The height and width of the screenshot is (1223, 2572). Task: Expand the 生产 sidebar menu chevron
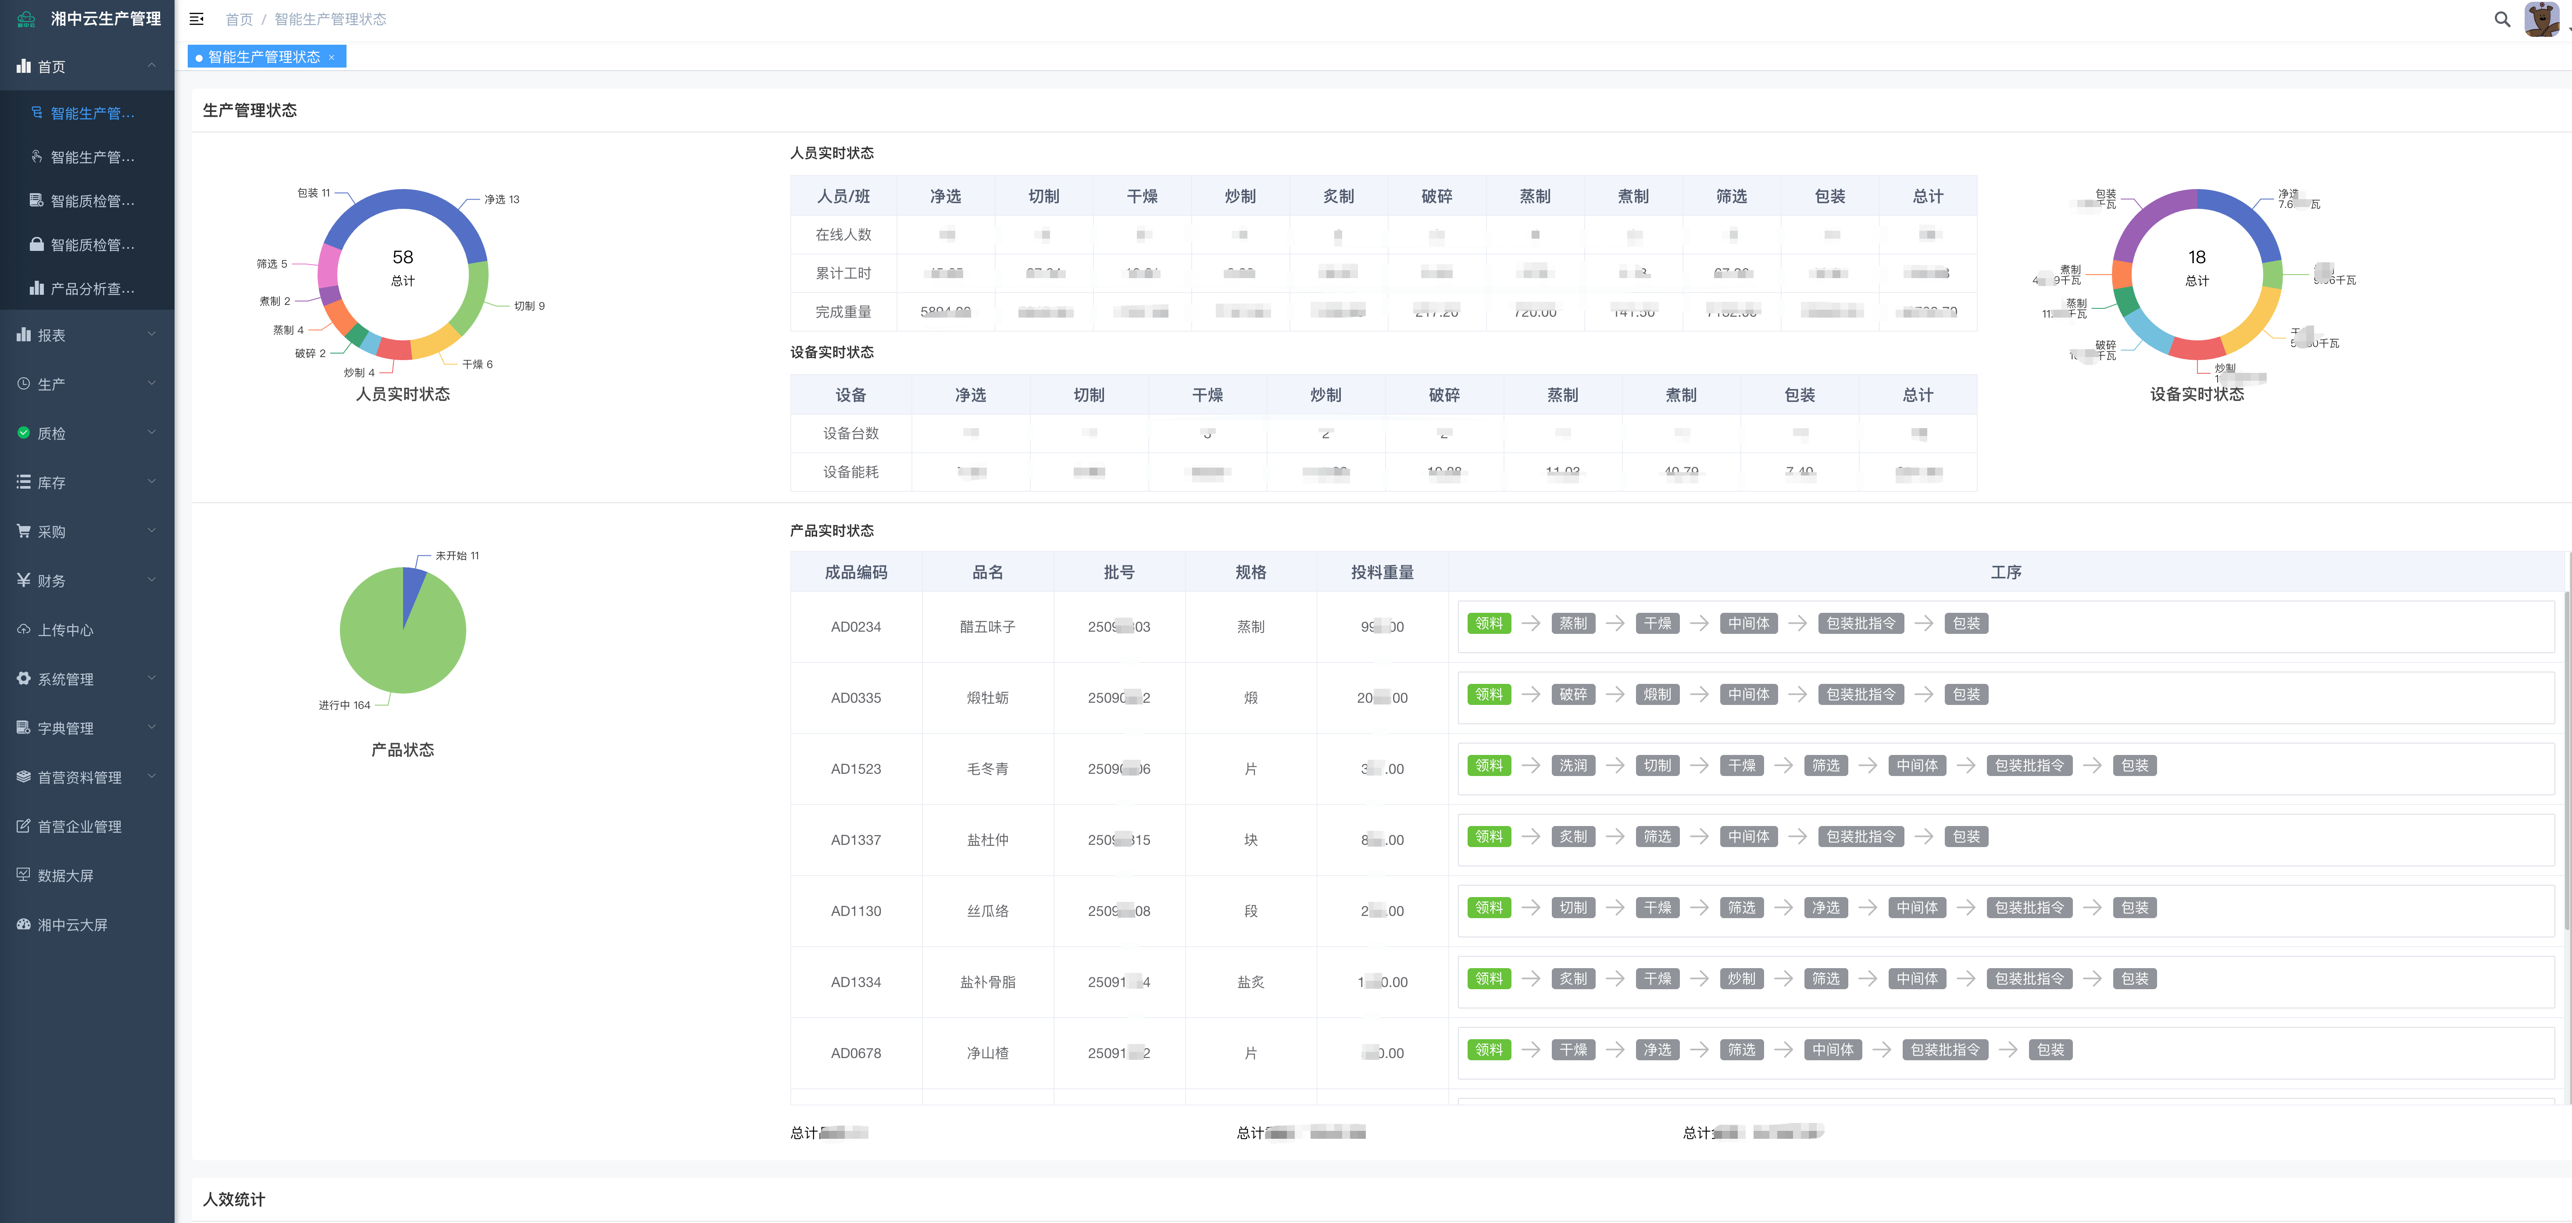(x=152, y=383)
